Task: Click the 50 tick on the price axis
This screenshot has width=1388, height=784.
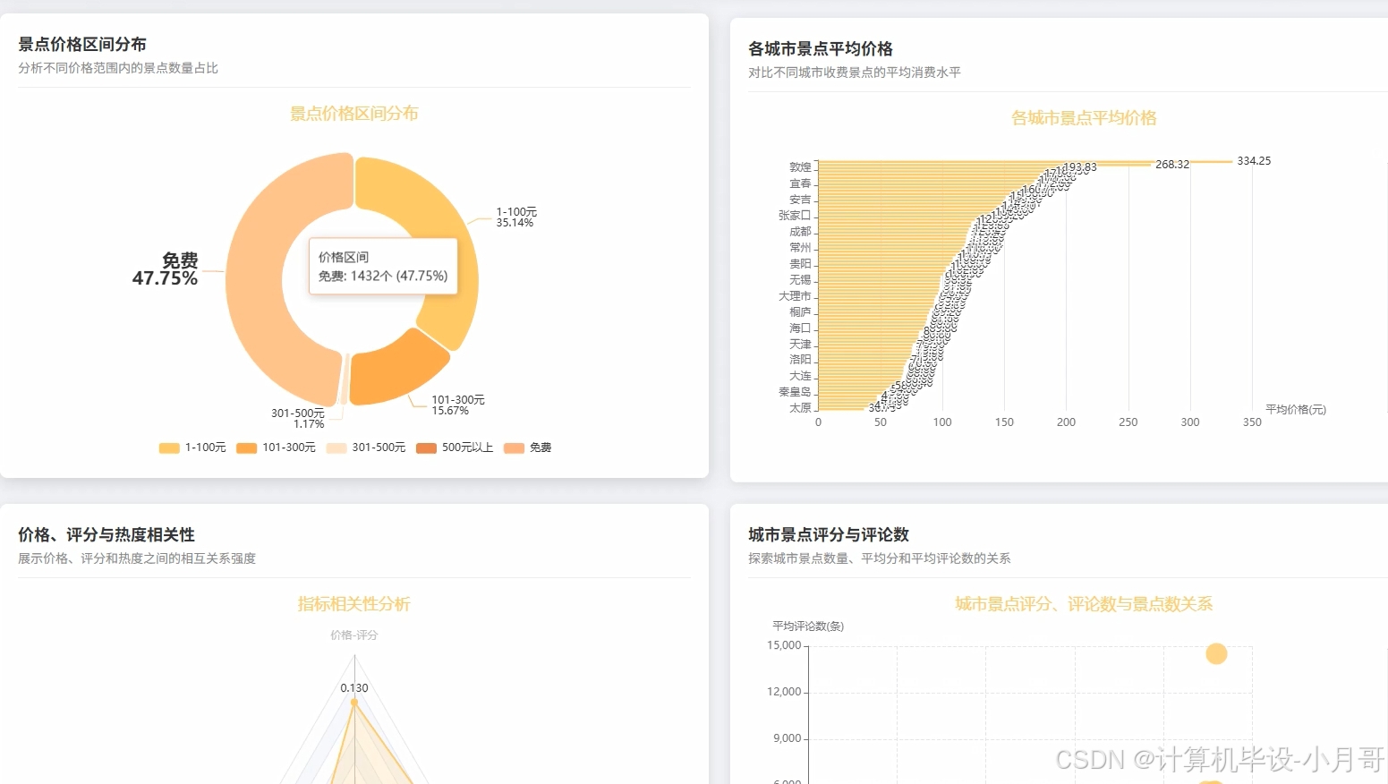Action: 881,422
